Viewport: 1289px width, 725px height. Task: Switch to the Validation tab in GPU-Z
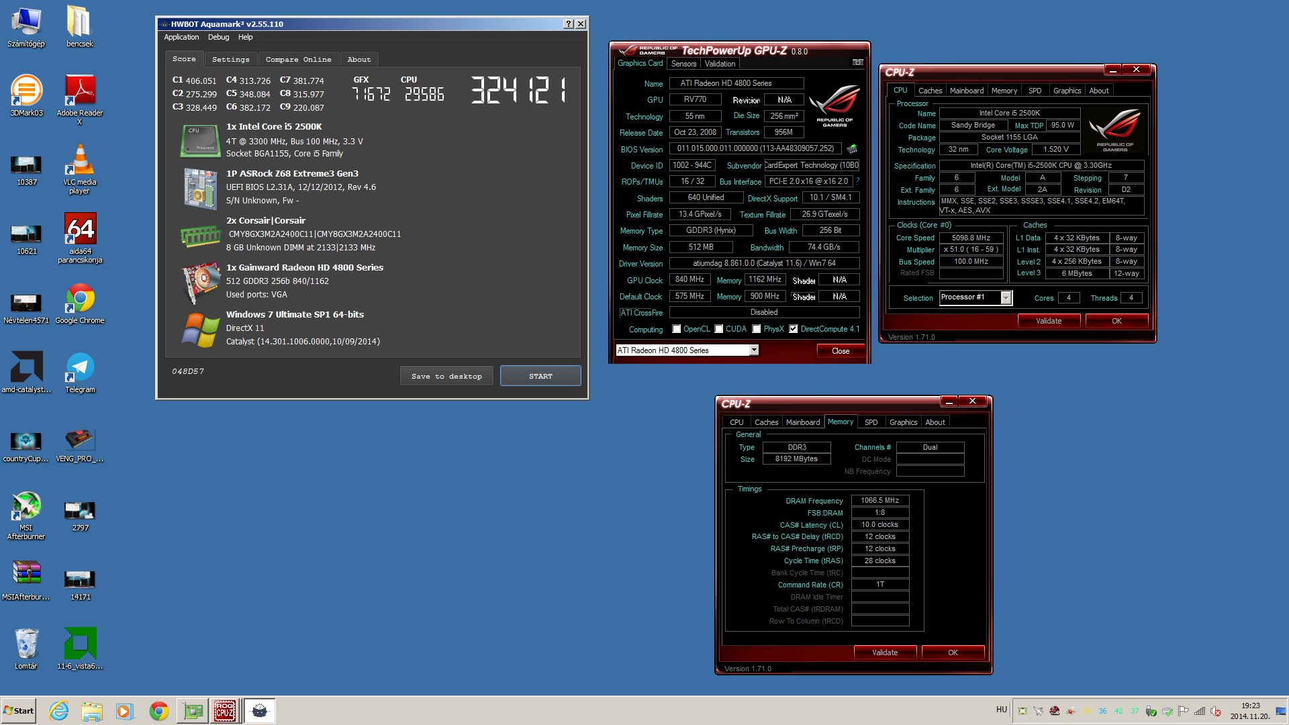[720, 64]
